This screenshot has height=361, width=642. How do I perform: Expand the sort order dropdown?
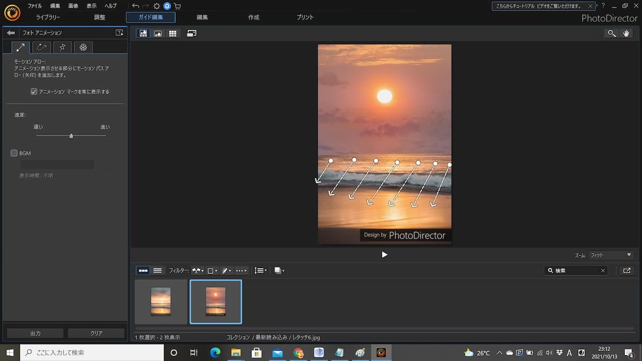coord(260,271)
